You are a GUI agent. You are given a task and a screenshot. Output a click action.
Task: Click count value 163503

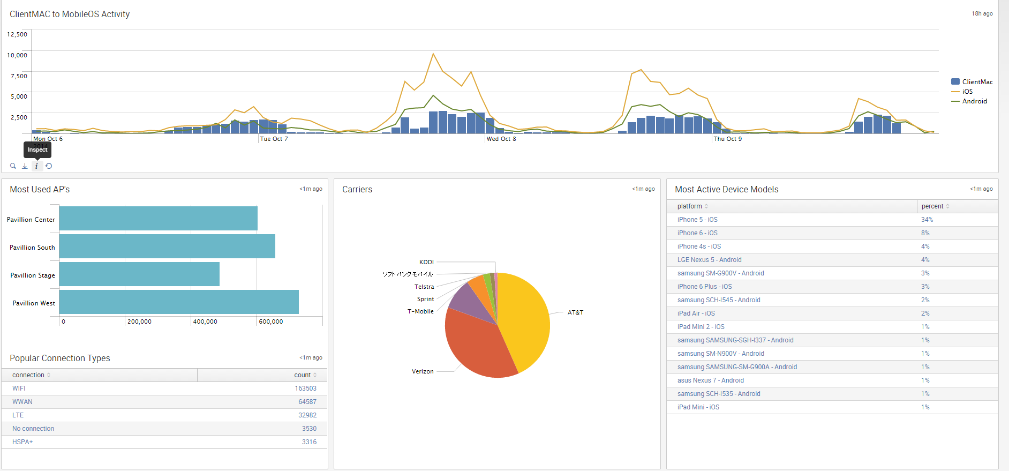pyautogui.click(x=306, y=388)
